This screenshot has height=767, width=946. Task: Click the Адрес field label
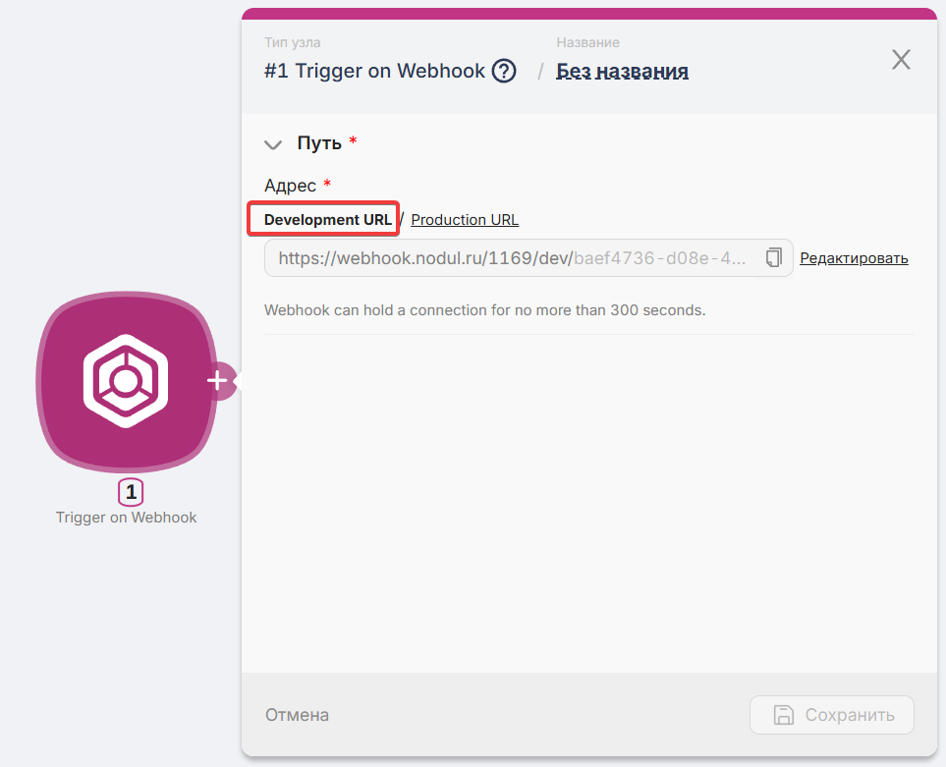[290, 186]
